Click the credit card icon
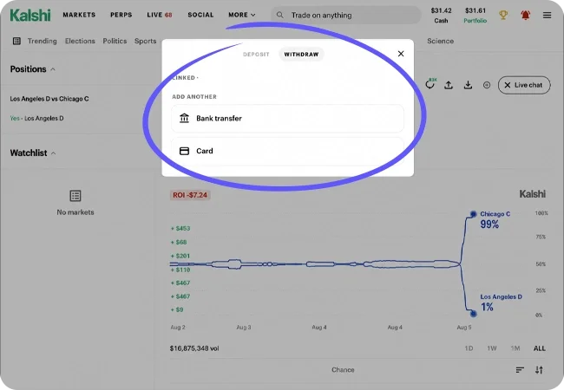Image resolution: width=564 pixels, height=390 pixels. 184,151
